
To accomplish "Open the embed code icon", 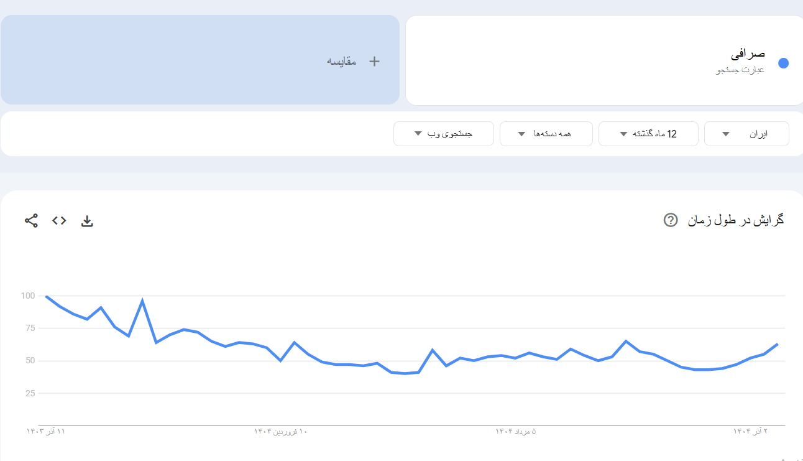I will click(59, 220).
